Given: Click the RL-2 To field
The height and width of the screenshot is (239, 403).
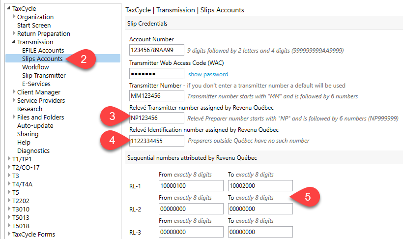Looking at the screenshot, I should click(x=260, y=209).
